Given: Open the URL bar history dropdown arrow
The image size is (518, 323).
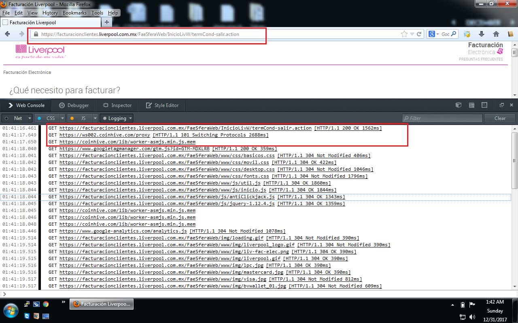Looking at the screenshot, I should [x=412, y=34].
